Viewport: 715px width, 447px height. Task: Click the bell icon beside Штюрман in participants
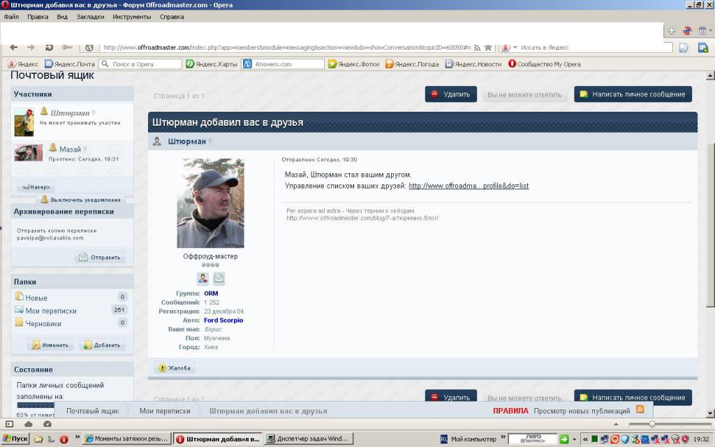click(x=44, y=112)
